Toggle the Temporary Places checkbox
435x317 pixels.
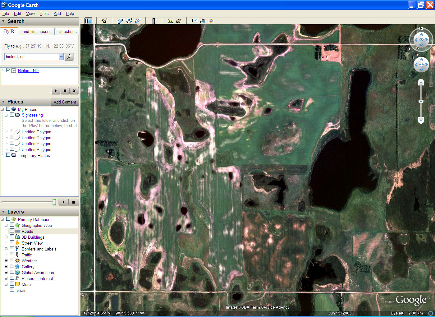(x=8, y=155)
